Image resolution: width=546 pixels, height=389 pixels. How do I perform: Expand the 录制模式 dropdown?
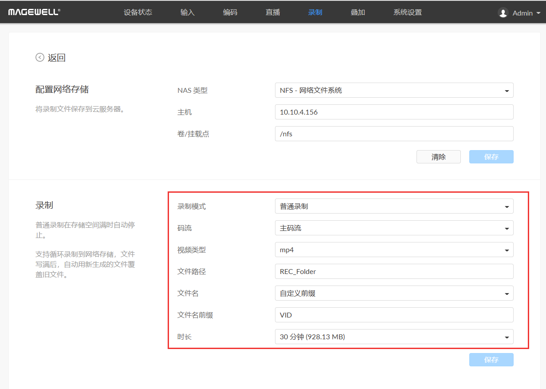[x=394, y=206]
